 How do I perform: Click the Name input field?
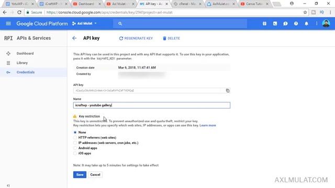click(152, 105)
